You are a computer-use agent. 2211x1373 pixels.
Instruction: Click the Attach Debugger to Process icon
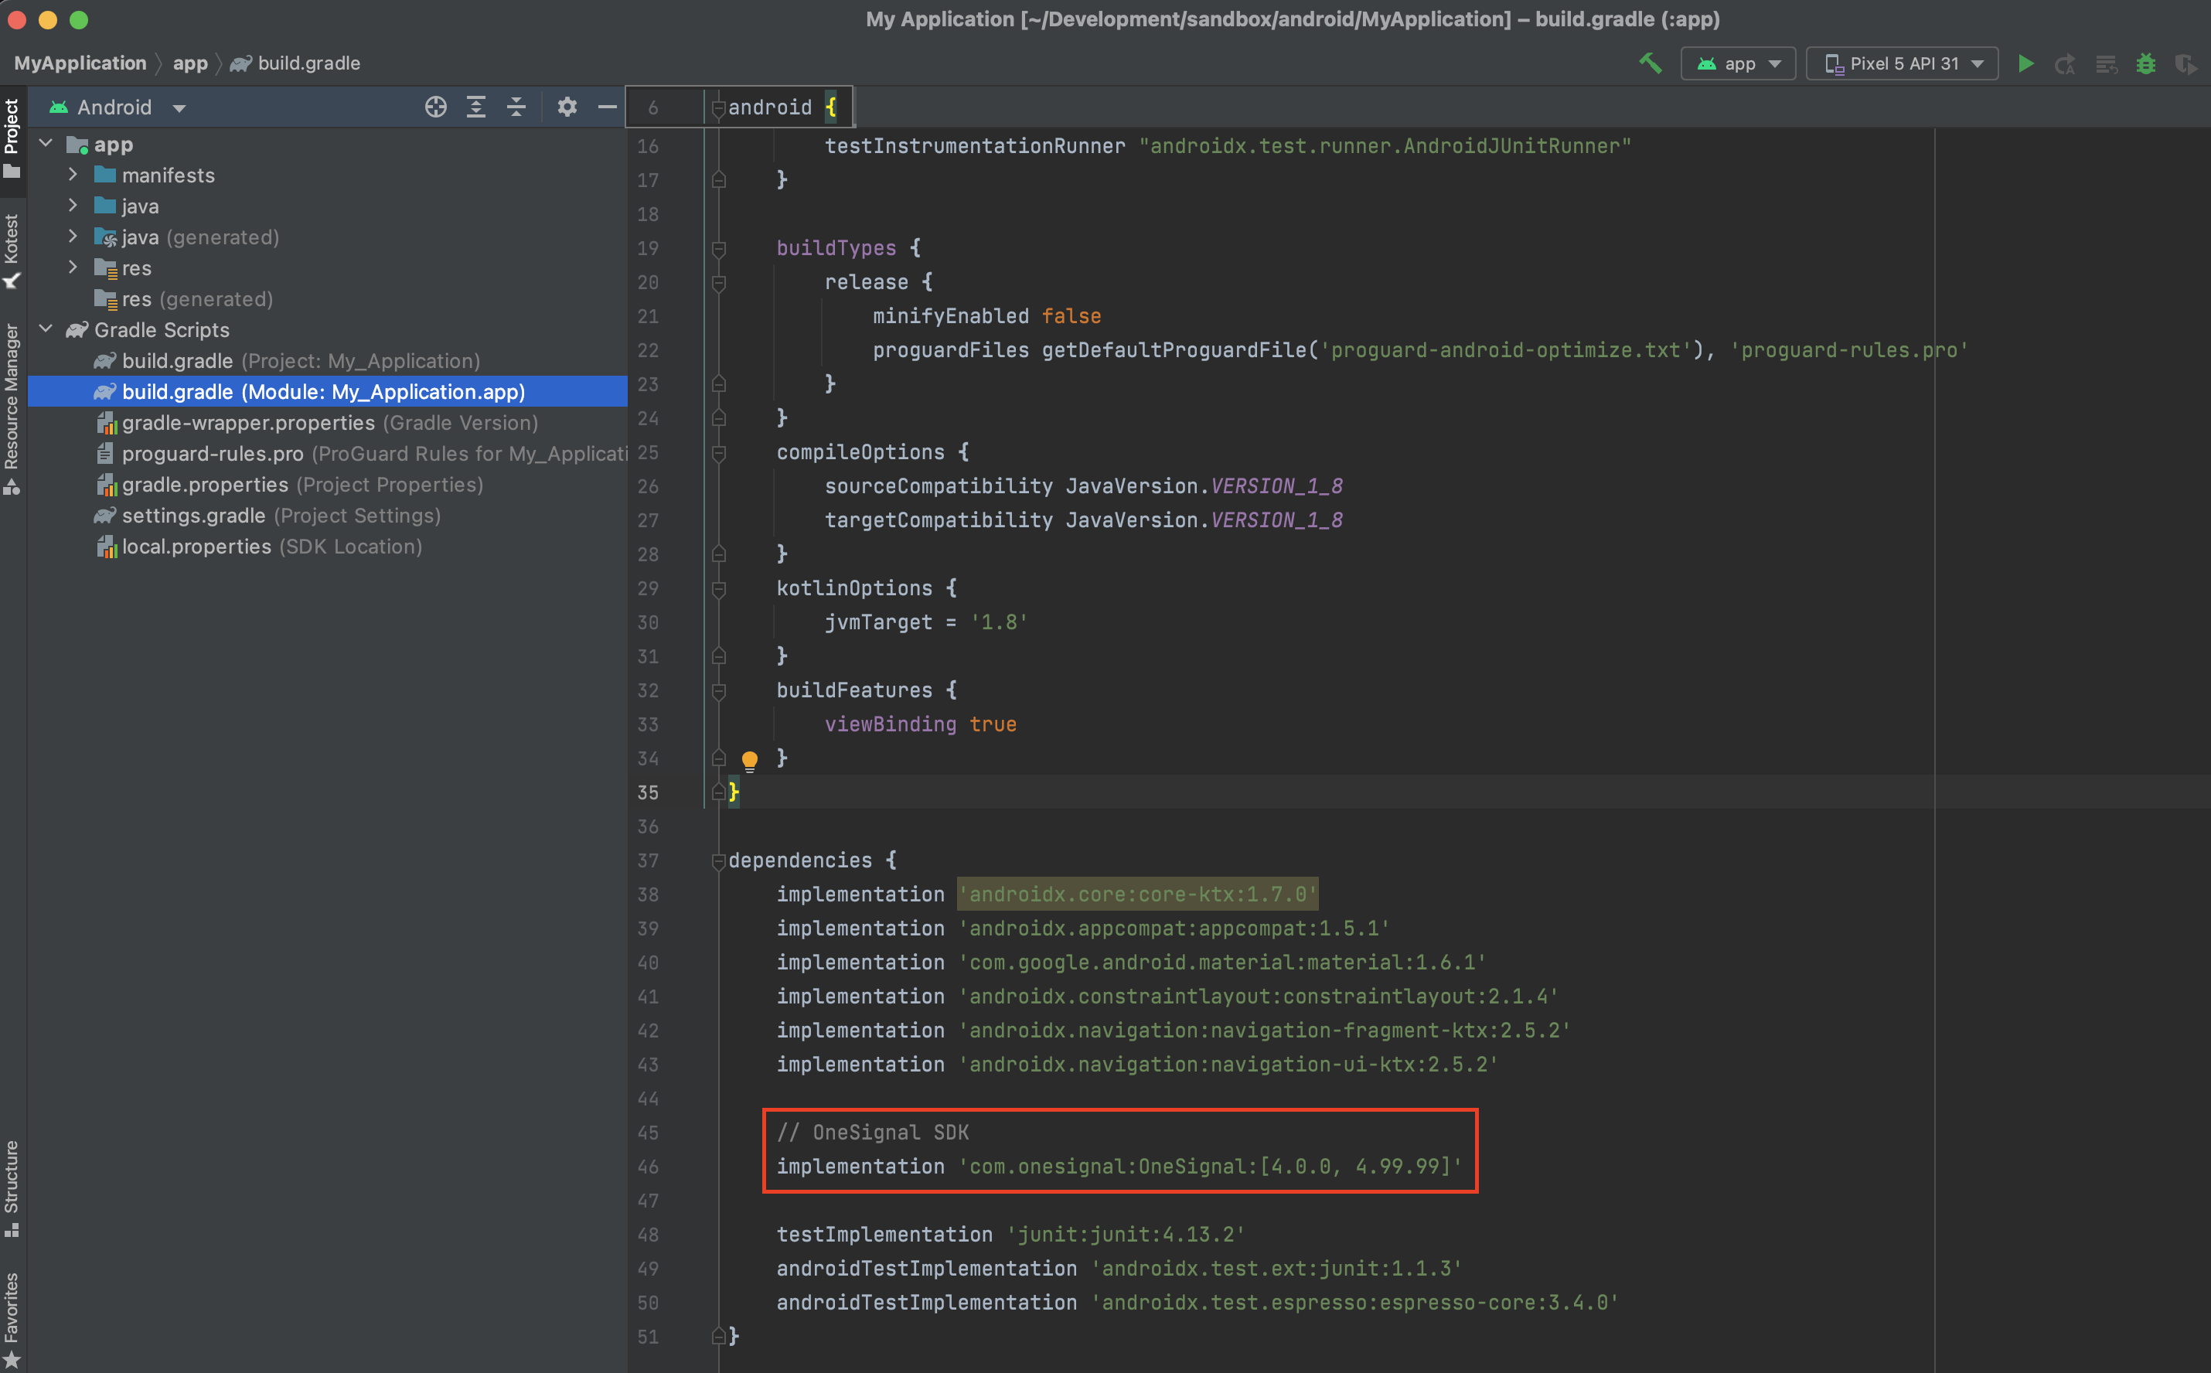coord(2185,63)
